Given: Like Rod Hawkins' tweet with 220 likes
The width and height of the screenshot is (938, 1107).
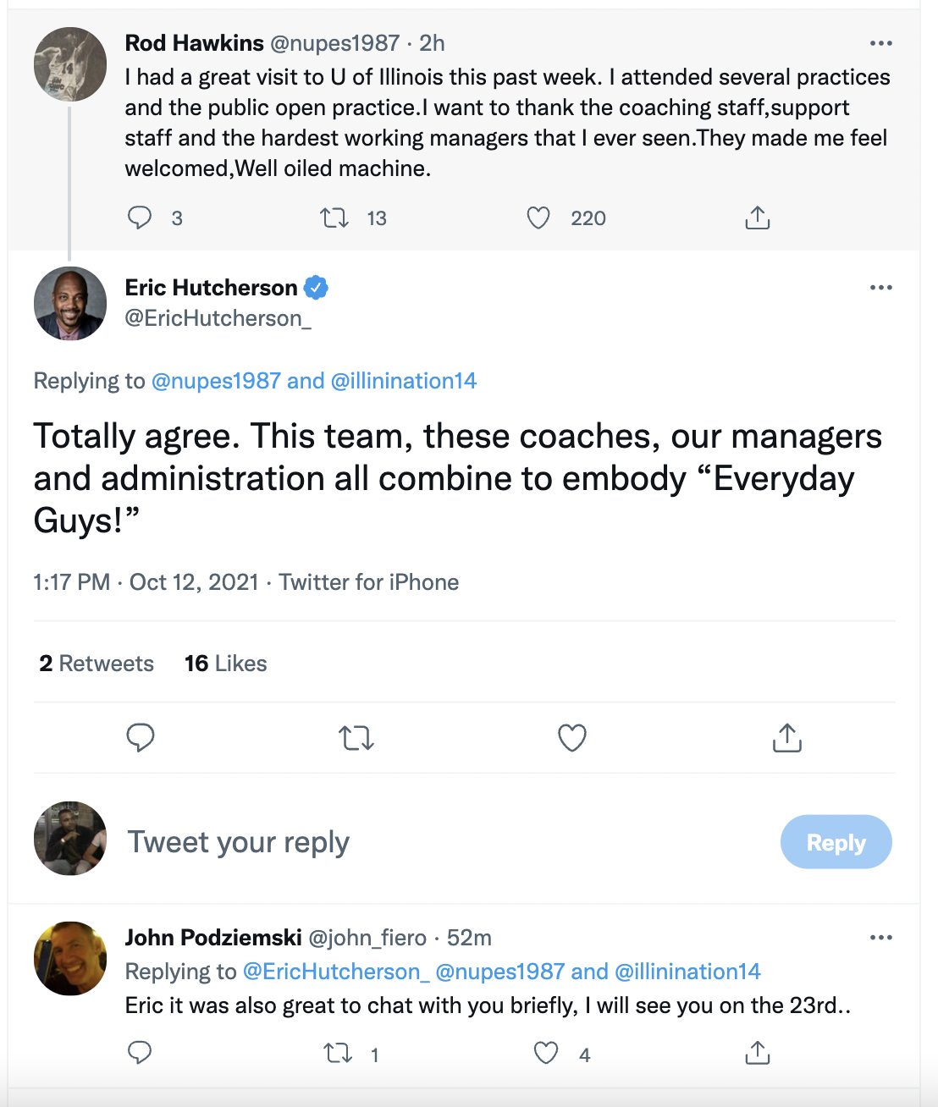Looking at the screenshot, I should pos(538,218).
